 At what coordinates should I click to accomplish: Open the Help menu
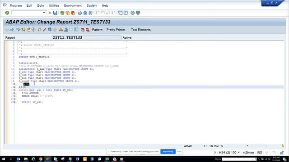coord(105,5)
